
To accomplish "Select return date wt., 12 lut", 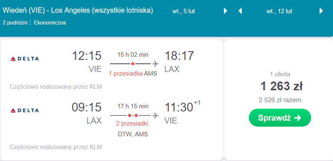I will 280,11.
